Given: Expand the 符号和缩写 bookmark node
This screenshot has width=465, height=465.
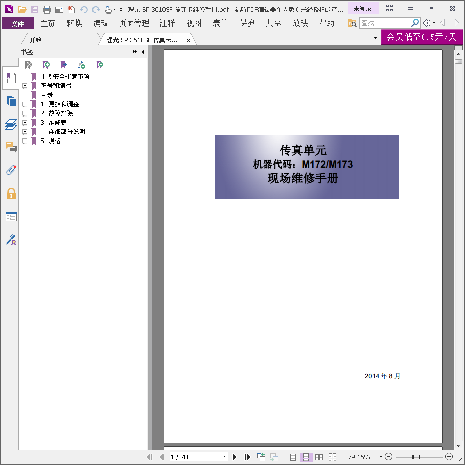Looking at the screenshot, I should pos(25,86).
